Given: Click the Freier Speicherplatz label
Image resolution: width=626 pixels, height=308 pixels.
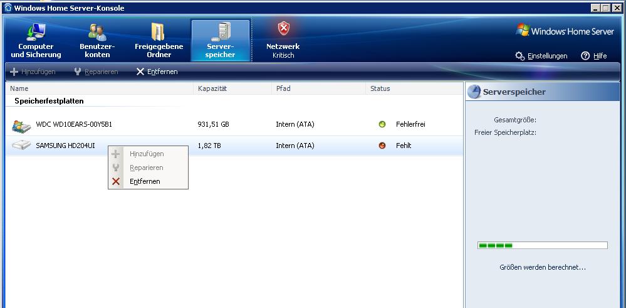Looking at the screenshot, I should tap(505, 132).
